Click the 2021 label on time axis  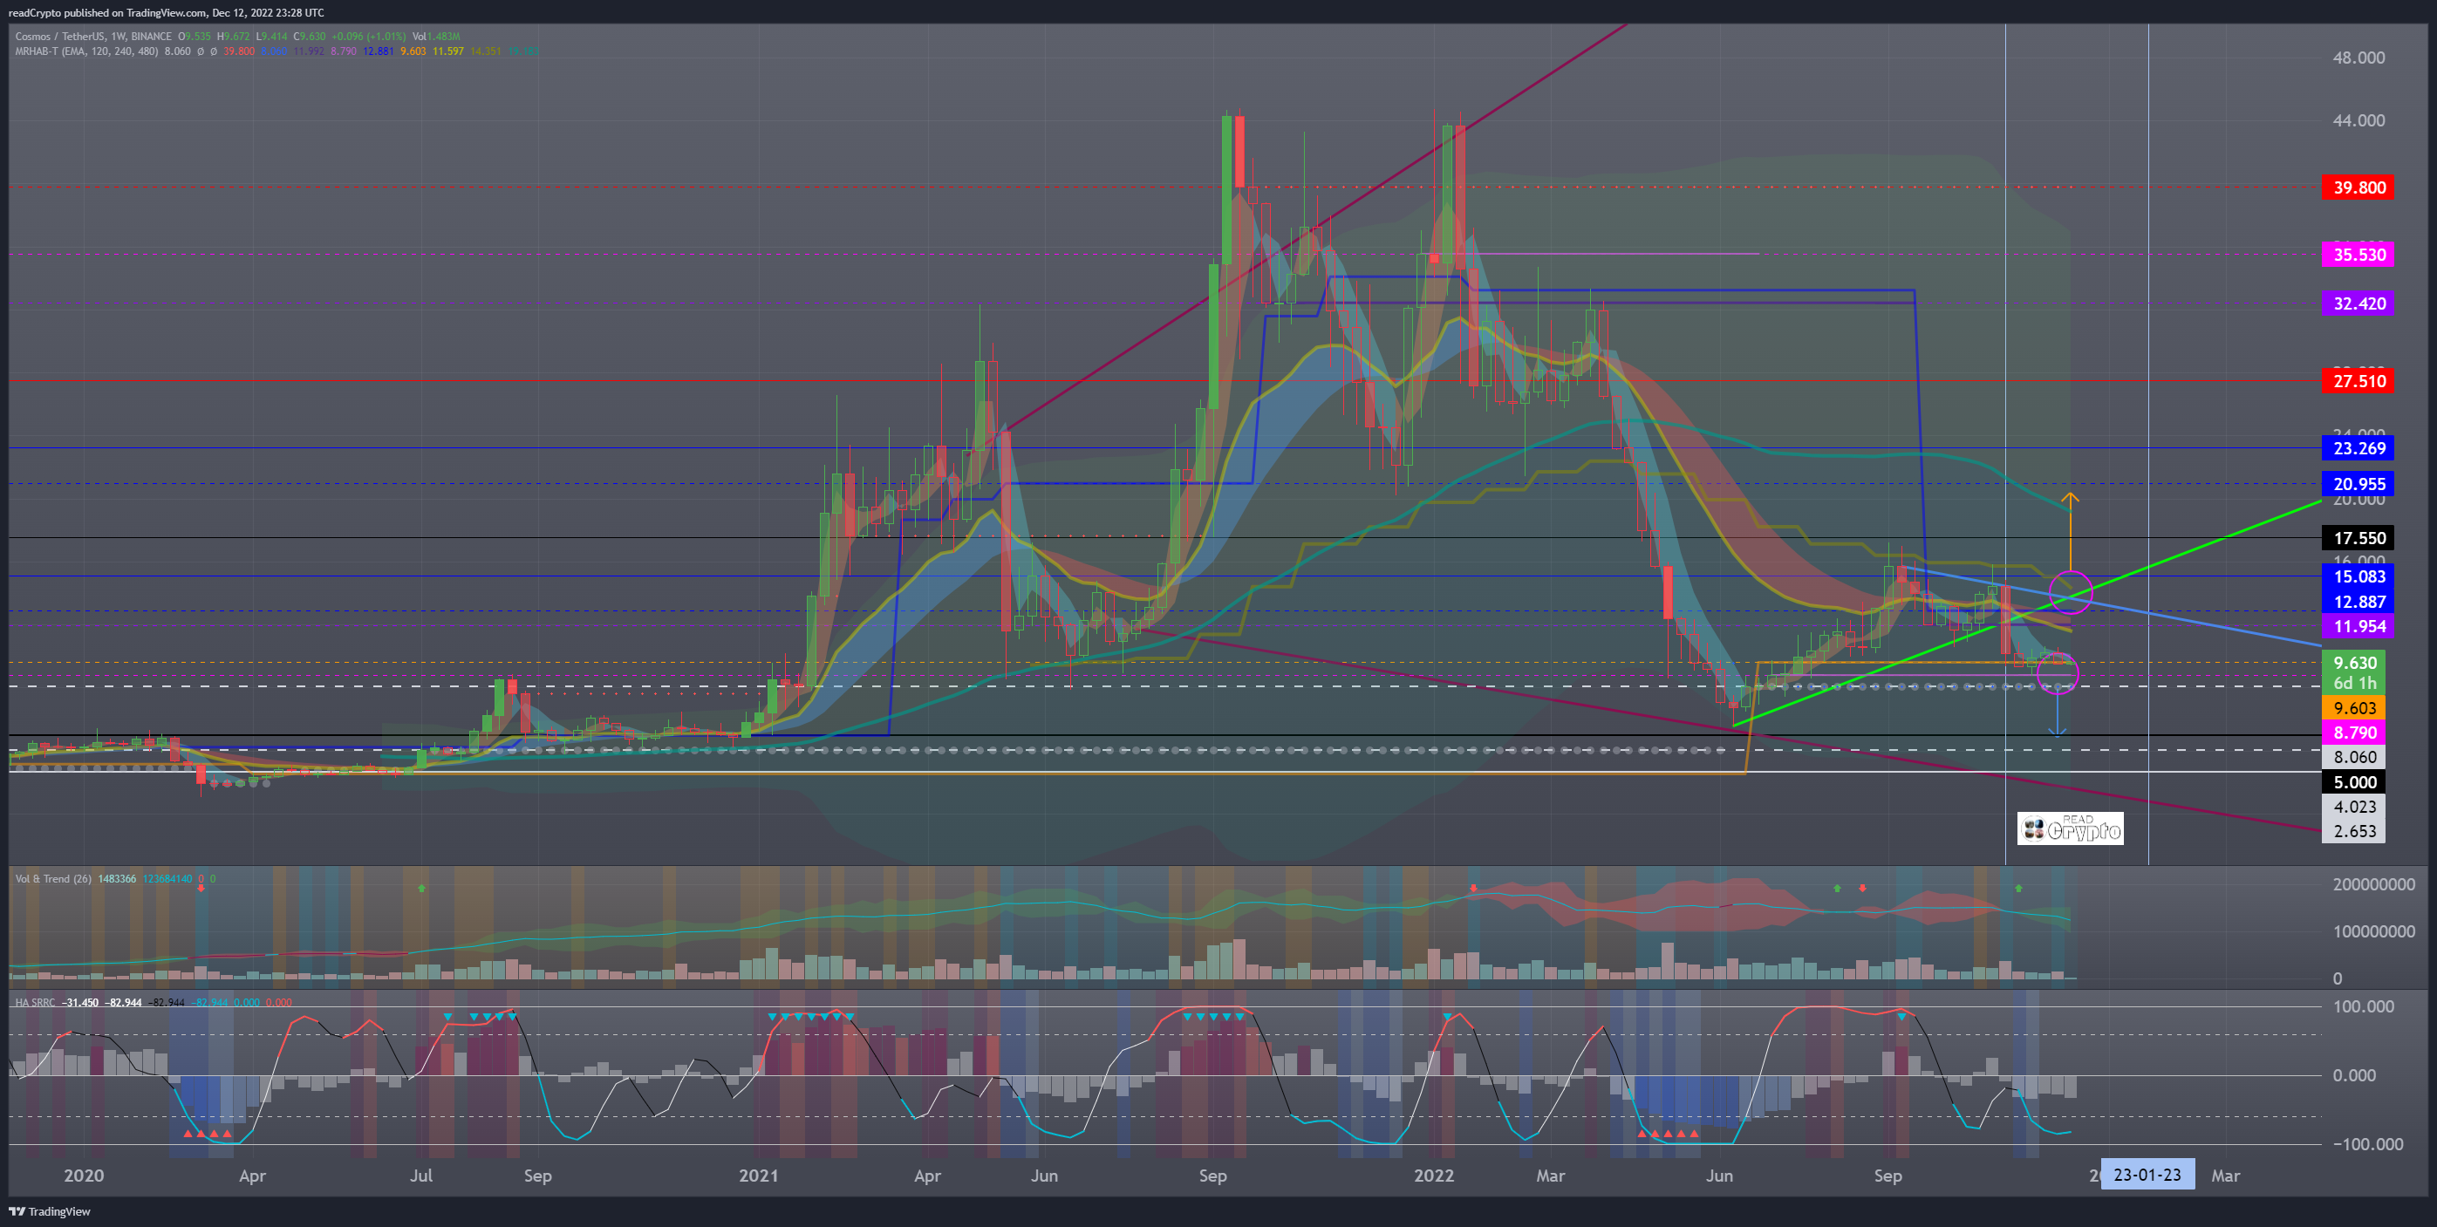click(x=758, y=1176)
